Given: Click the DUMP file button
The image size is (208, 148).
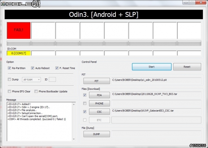Looking at the screenshot, I should [97, 134].
